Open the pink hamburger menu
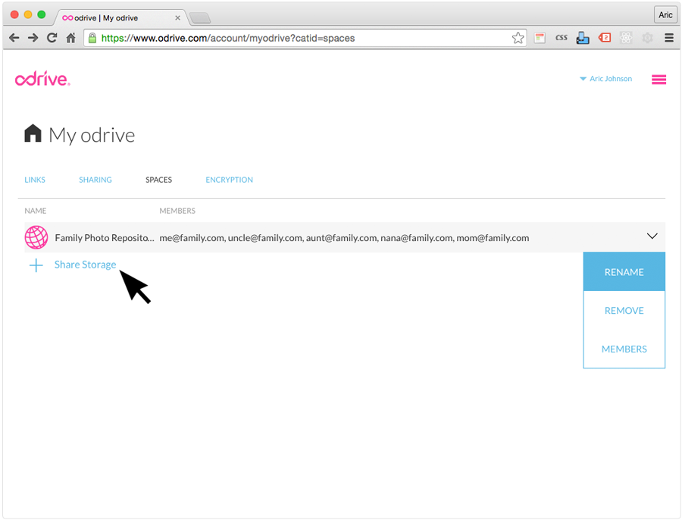 pos(659,80)
